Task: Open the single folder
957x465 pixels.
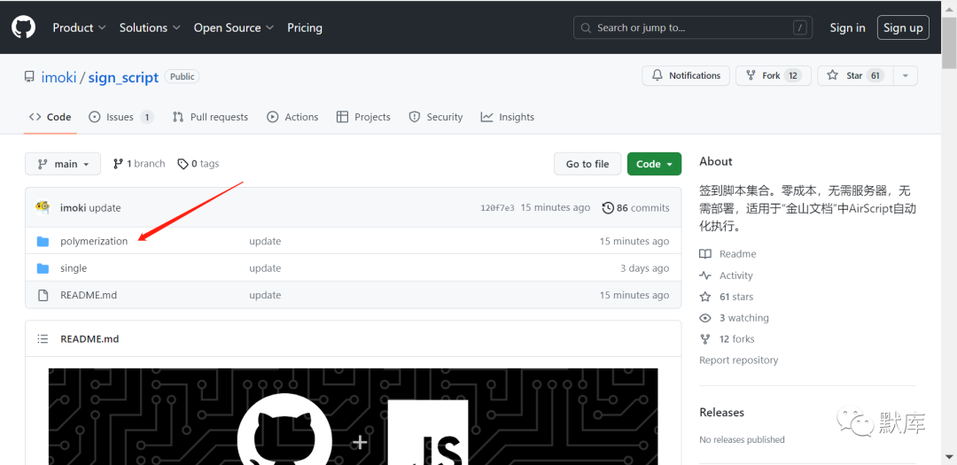Action: coord(74,267)
